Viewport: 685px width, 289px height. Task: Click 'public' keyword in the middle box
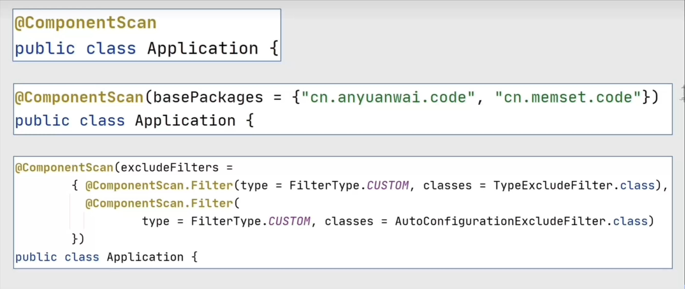(x=42, y=121)
